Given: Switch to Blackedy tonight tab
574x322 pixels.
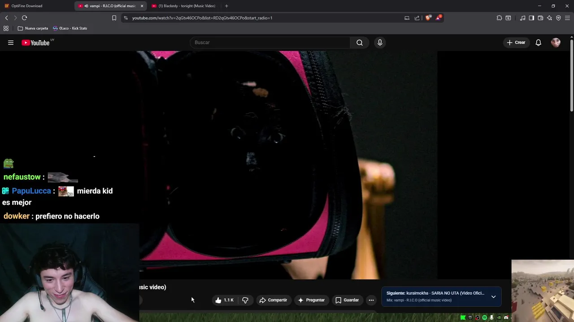Looking at the screenshot, I should point(184,6).
